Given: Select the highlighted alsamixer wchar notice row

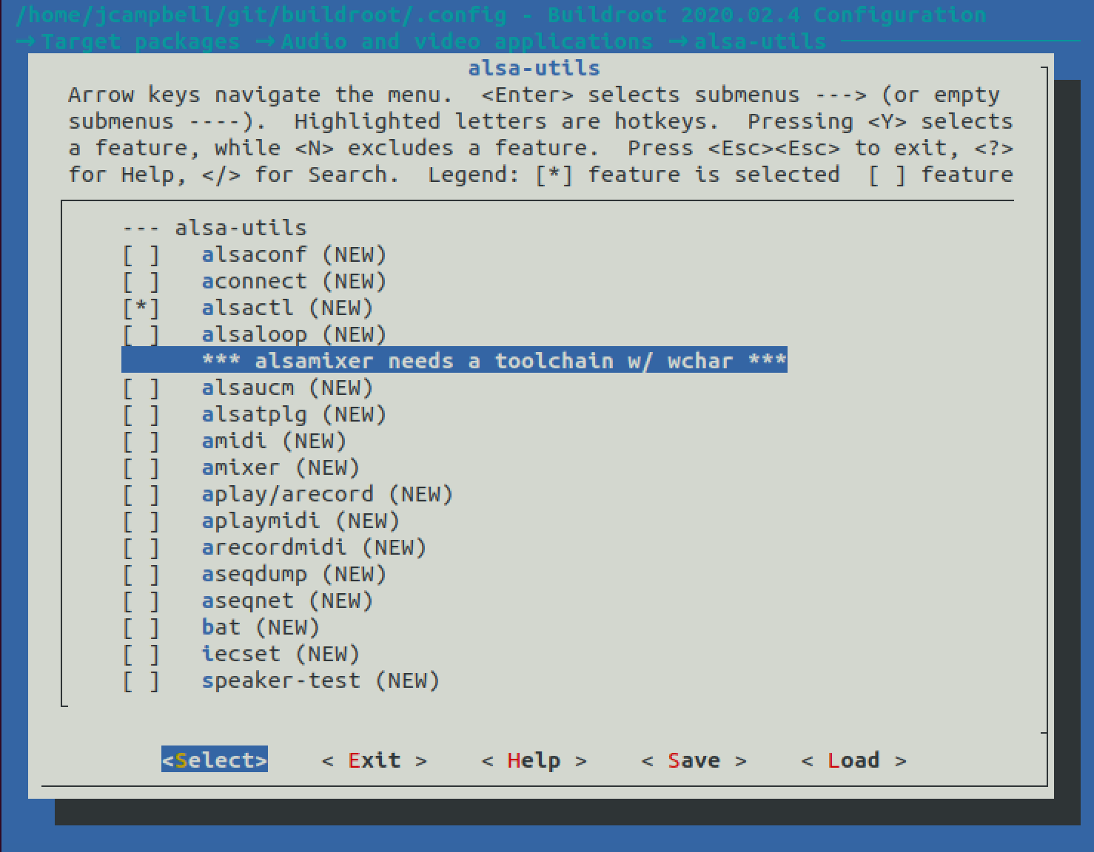Looking at the screenshot, I should click(454, 361).
